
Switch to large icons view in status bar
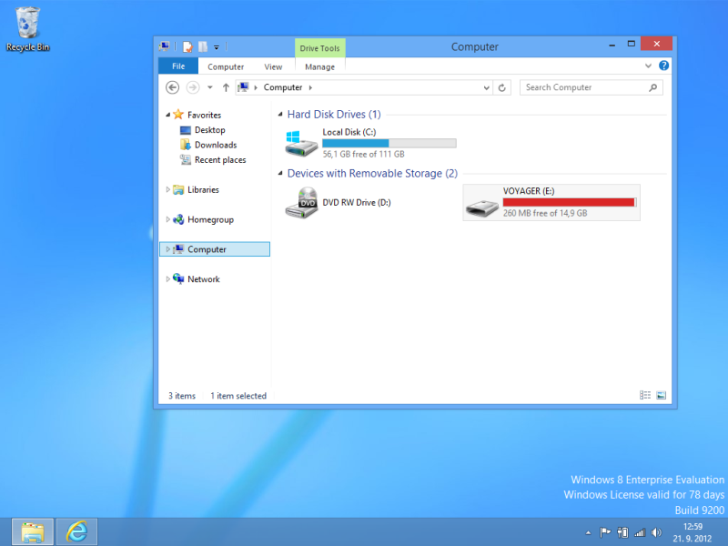pos(661,396)
